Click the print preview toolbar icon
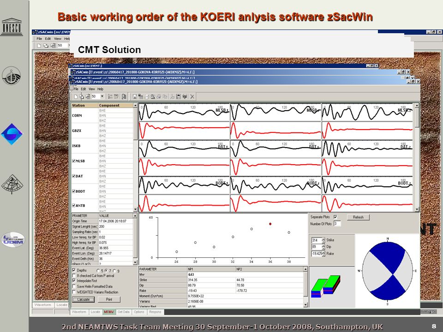 153,96
